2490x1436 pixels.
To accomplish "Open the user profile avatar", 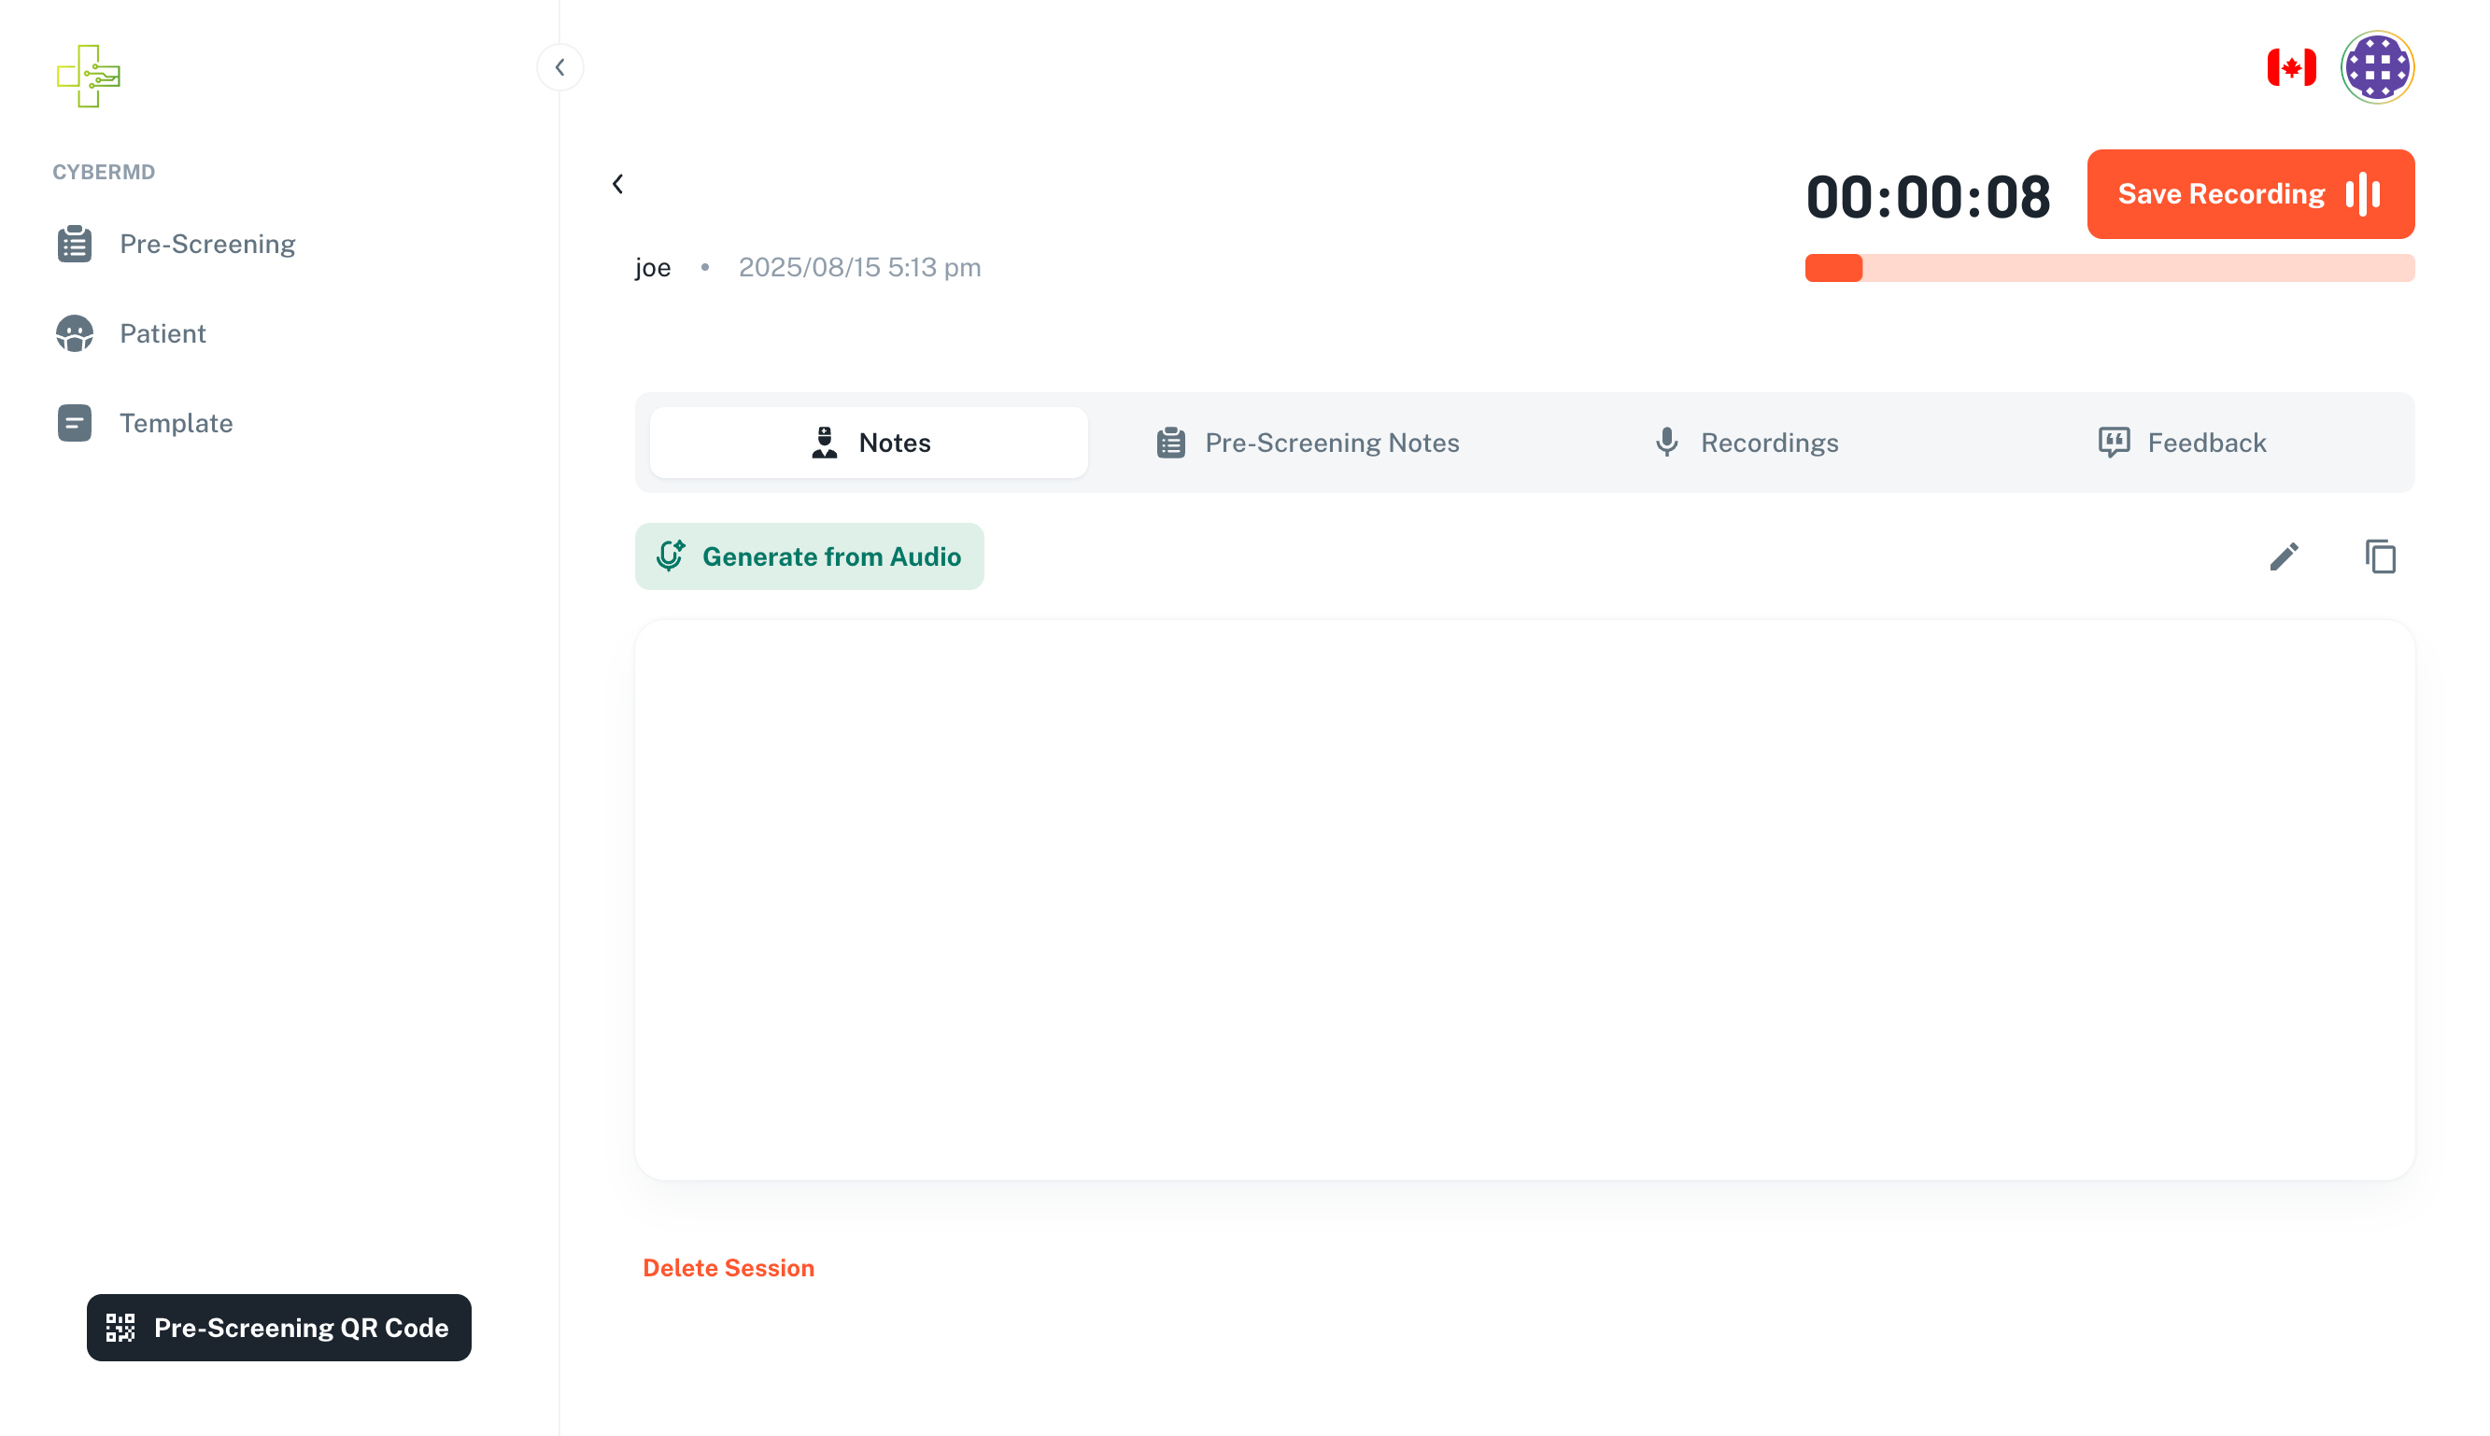I will 2377,67.
